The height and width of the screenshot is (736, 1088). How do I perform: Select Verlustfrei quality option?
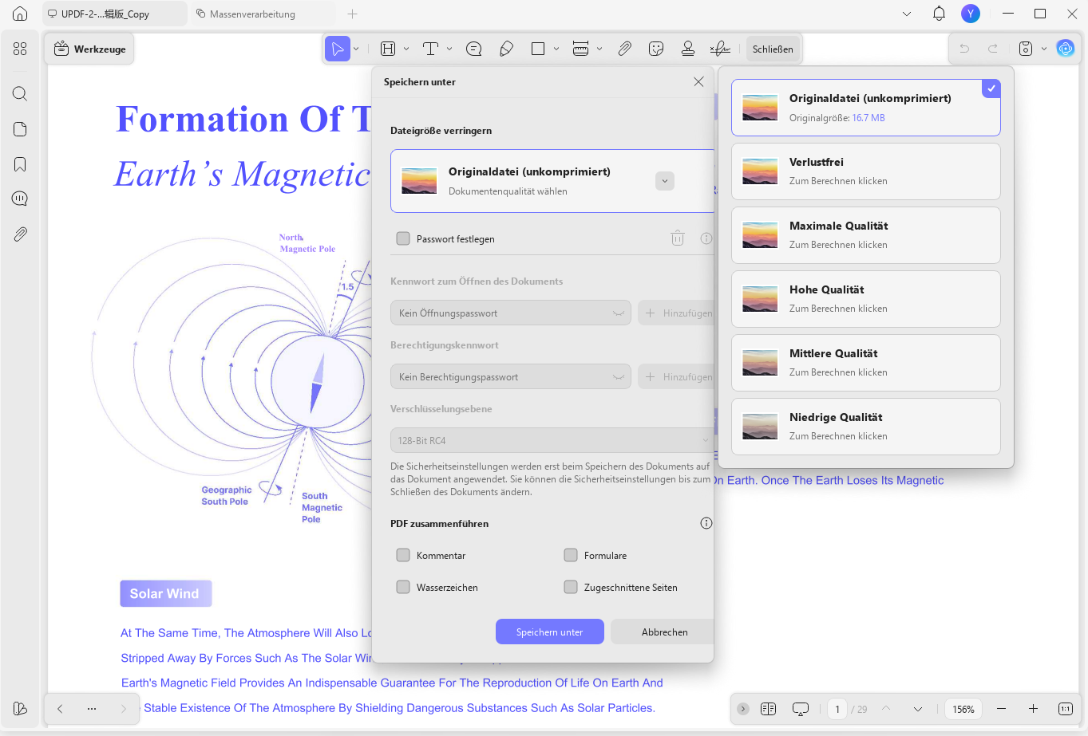866,171
